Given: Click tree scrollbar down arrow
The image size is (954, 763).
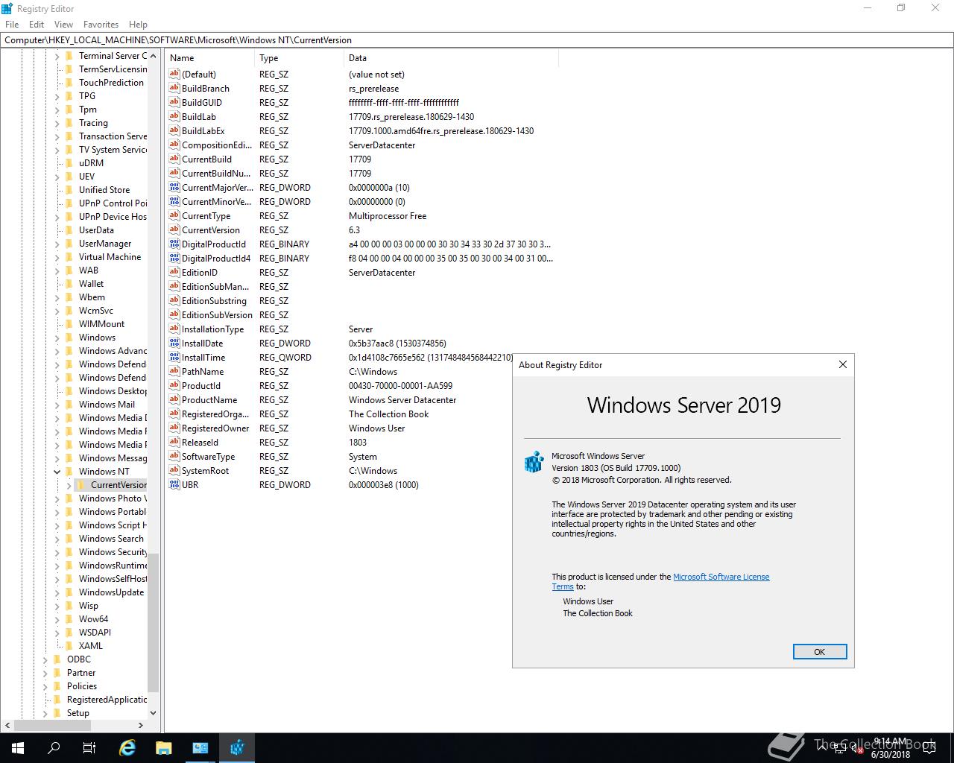Looking at the screenshot, I should click(153, 712).
